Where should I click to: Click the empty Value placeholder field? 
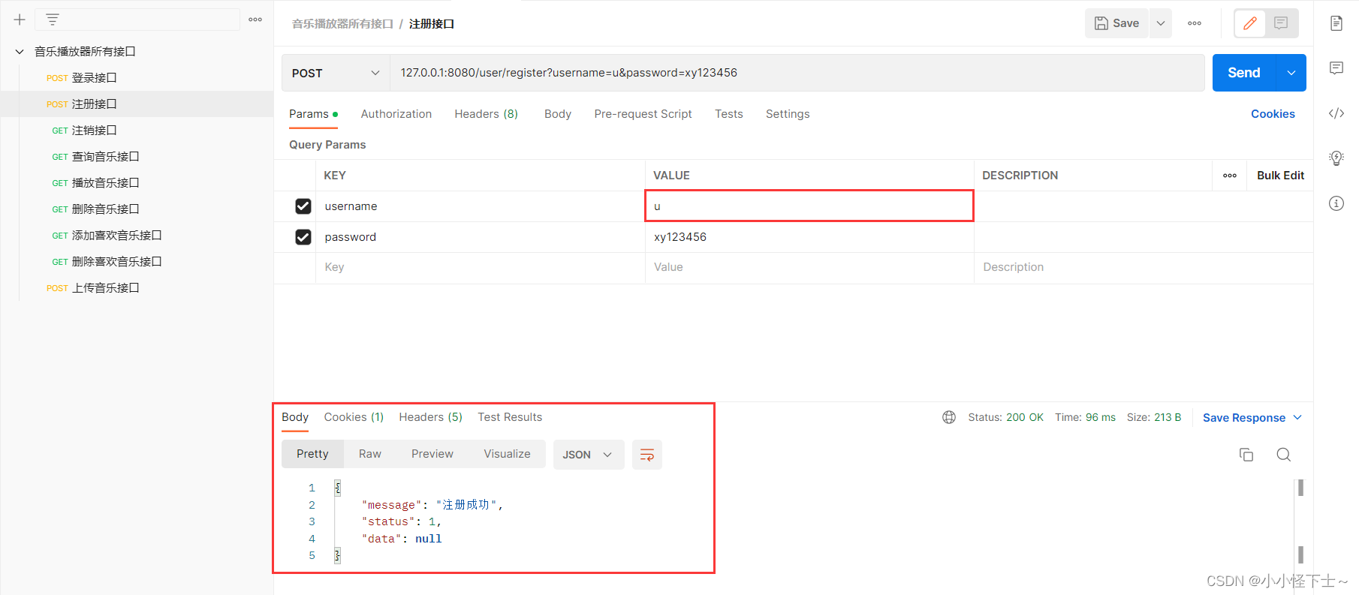(809, 267)
